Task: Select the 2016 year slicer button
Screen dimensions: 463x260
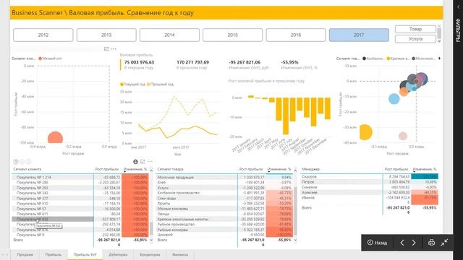Action: (296, 35)
